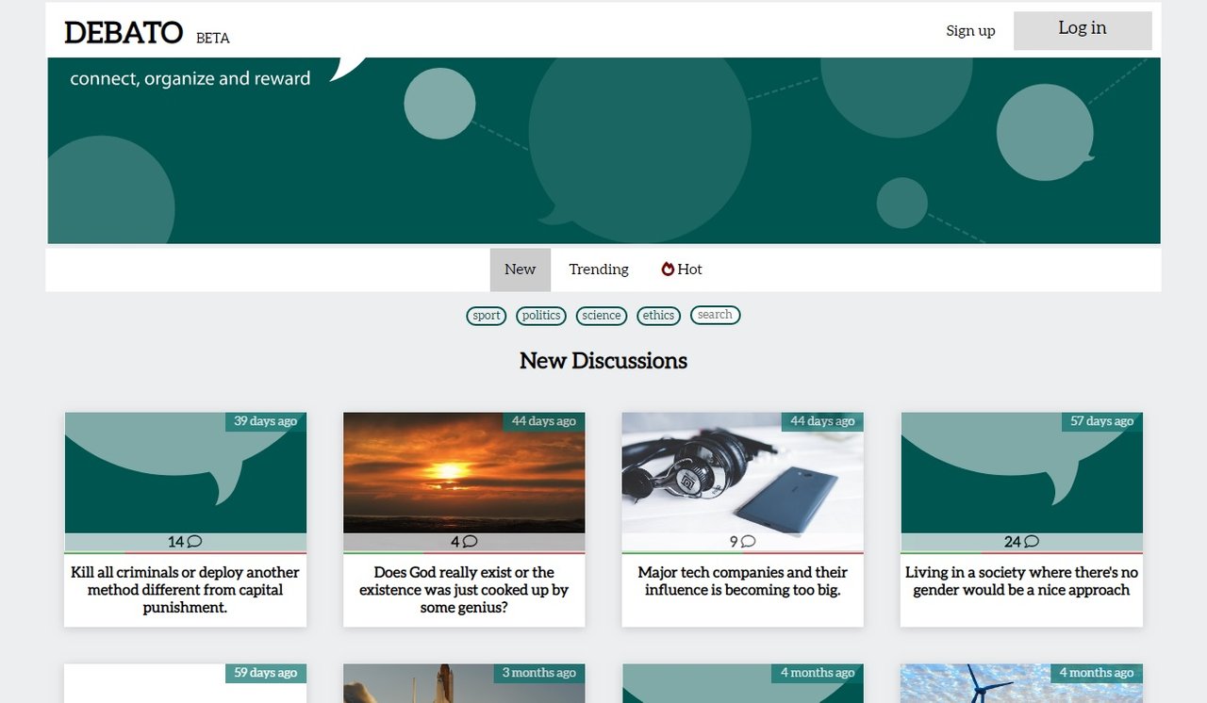This screenshot has width=1207, height=703.
Task: Switch to the New tab
Action: (520, 270)
